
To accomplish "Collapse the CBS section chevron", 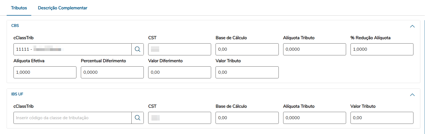I will [x=412, y=26].
